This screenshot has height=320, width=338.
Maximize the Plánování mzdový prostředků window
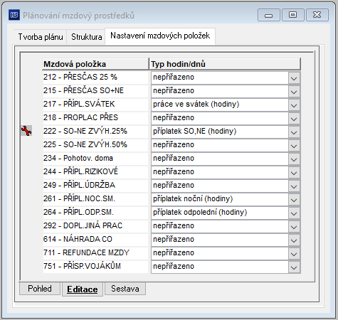click(x=293, y=15)
